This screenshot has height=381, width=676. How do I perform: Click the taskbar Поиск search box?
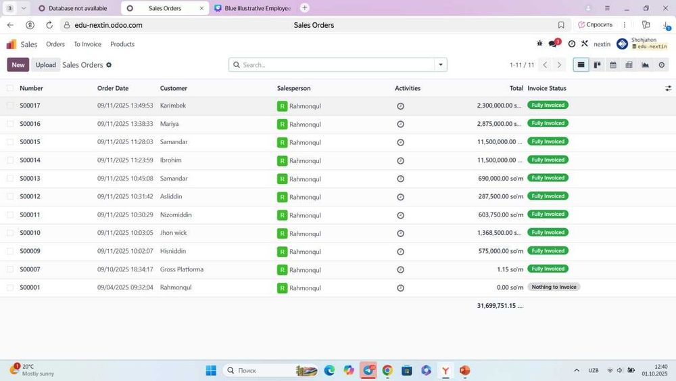coord(271,370)
